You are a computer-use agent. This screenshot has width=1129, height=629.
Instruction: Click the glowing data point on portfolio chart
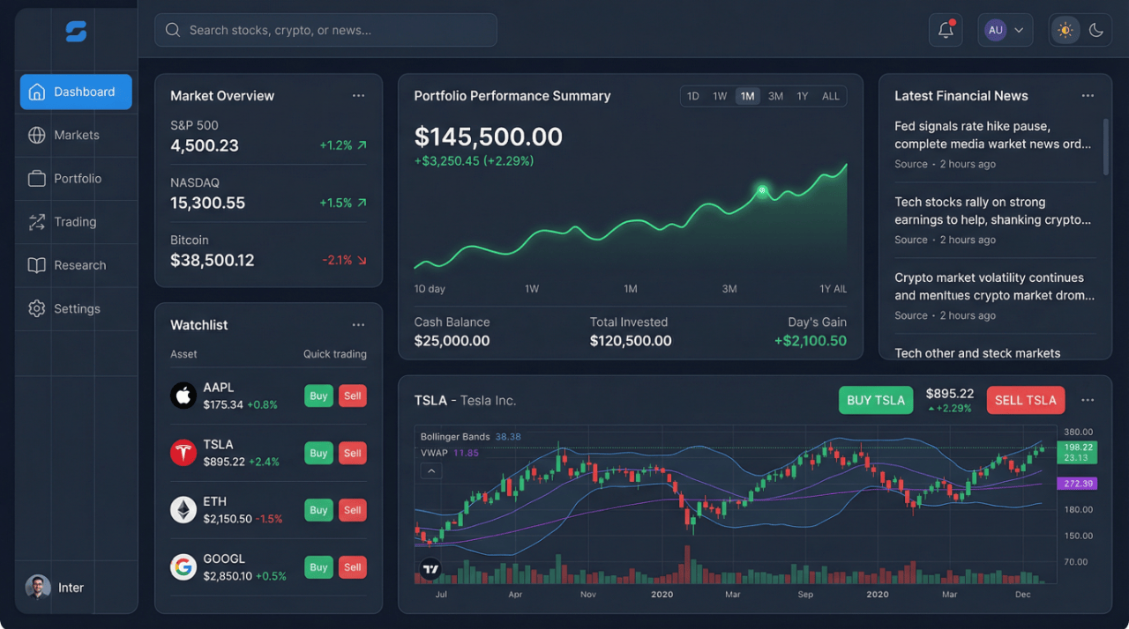point(762,189)
